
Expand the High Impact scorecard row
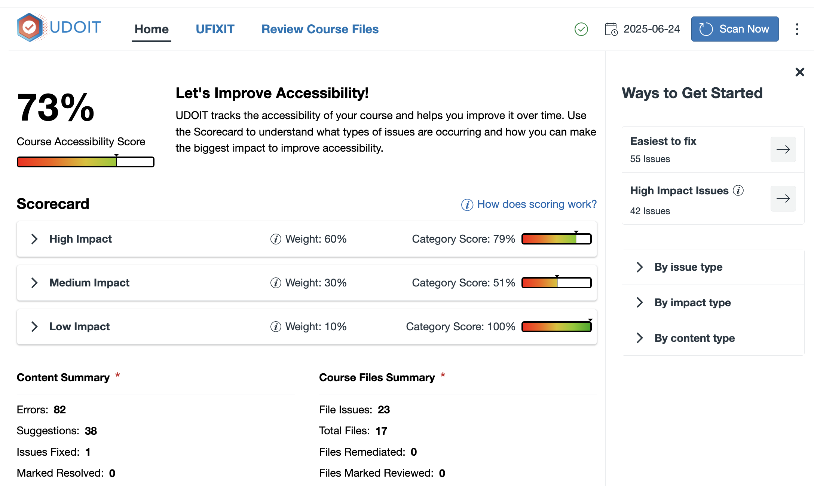[x=34, y=239]
